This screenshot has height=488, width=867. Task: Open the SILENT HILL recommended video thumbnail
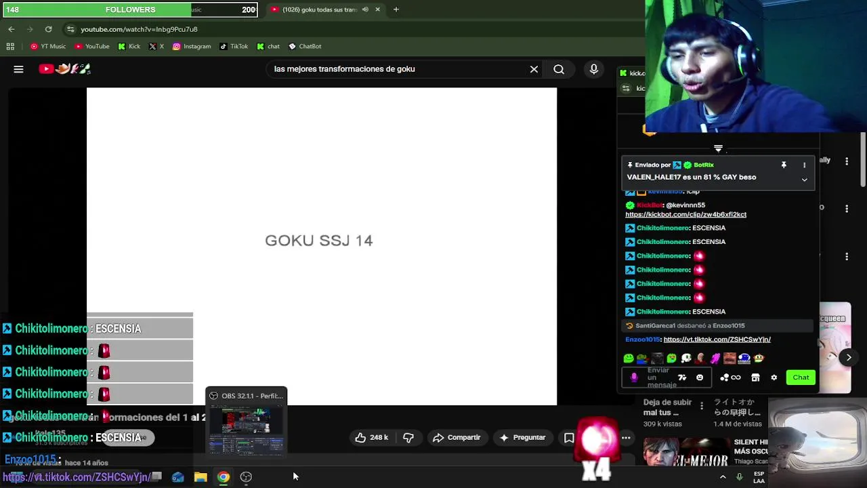click(x=685, y=452)
